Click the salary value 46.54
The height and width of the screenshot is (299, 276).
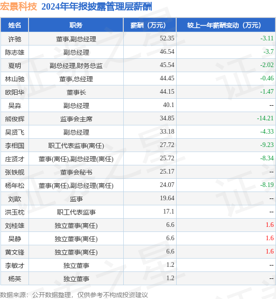167,51
